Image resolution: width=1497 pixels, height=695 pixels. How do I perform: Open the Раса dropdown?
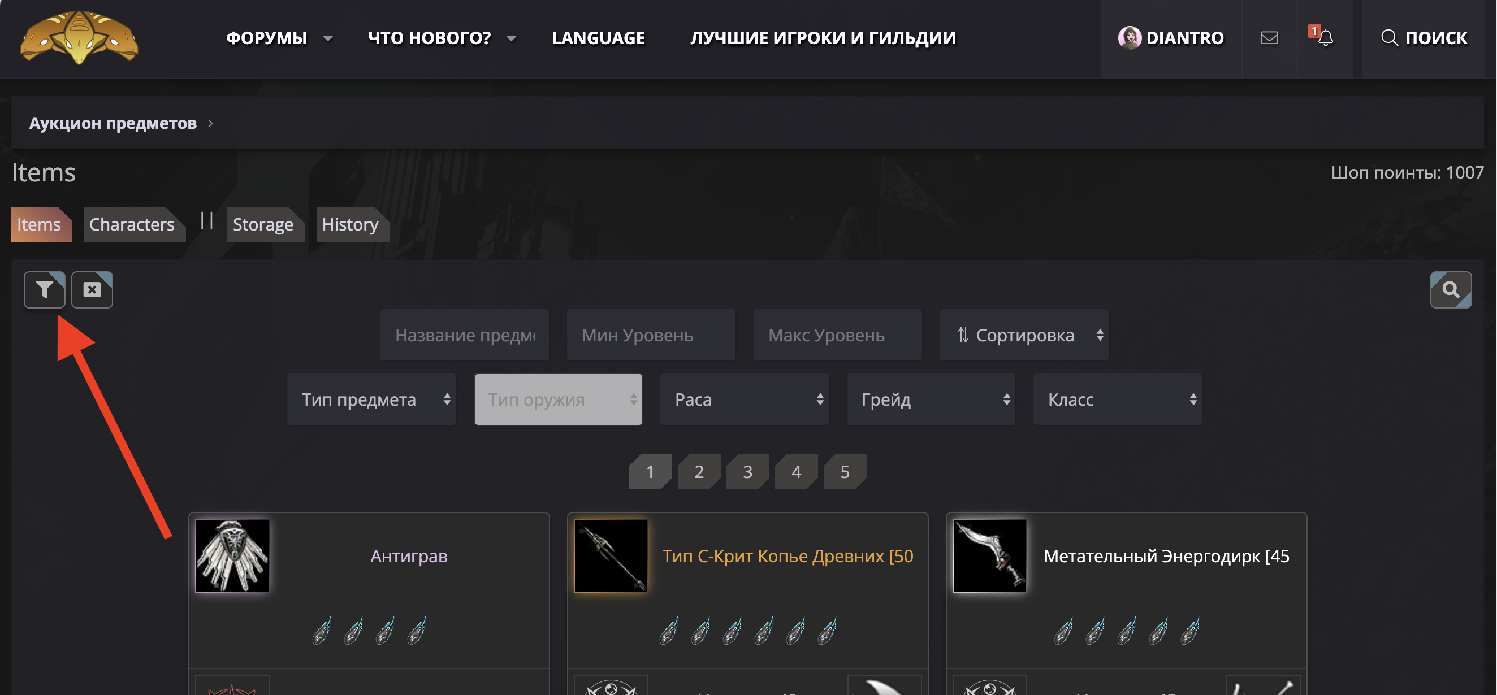click(x=744, y=399)
